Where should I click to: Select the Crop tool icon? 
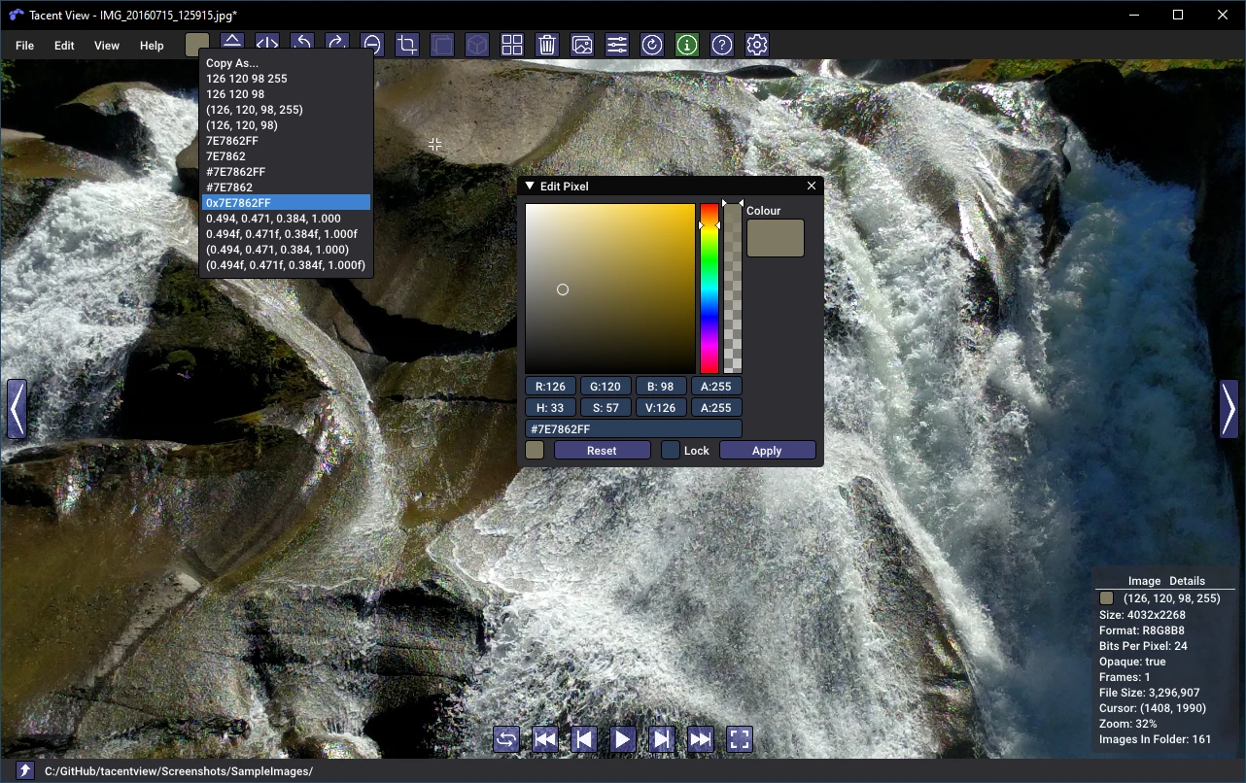[407, 45]
